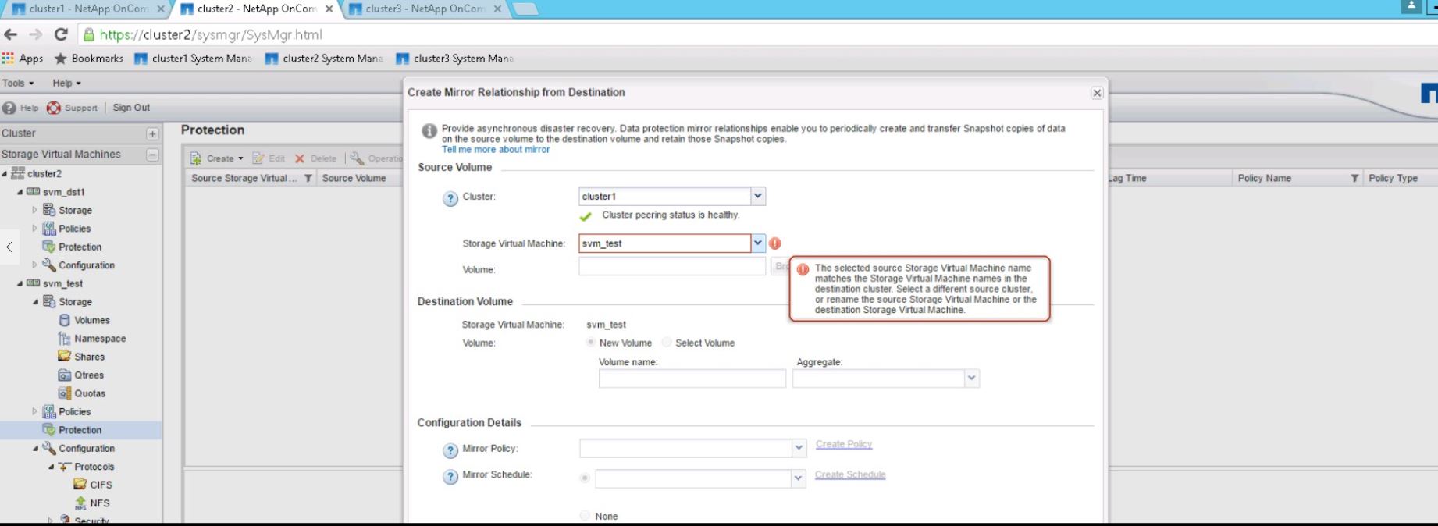Screen dimensions: 1438x526
Task: Click the Source Volume column header
Action: [354, 179]
